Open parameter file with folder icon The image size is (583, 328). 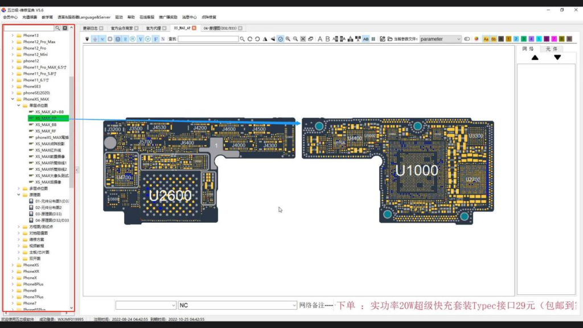click(390, 39)
